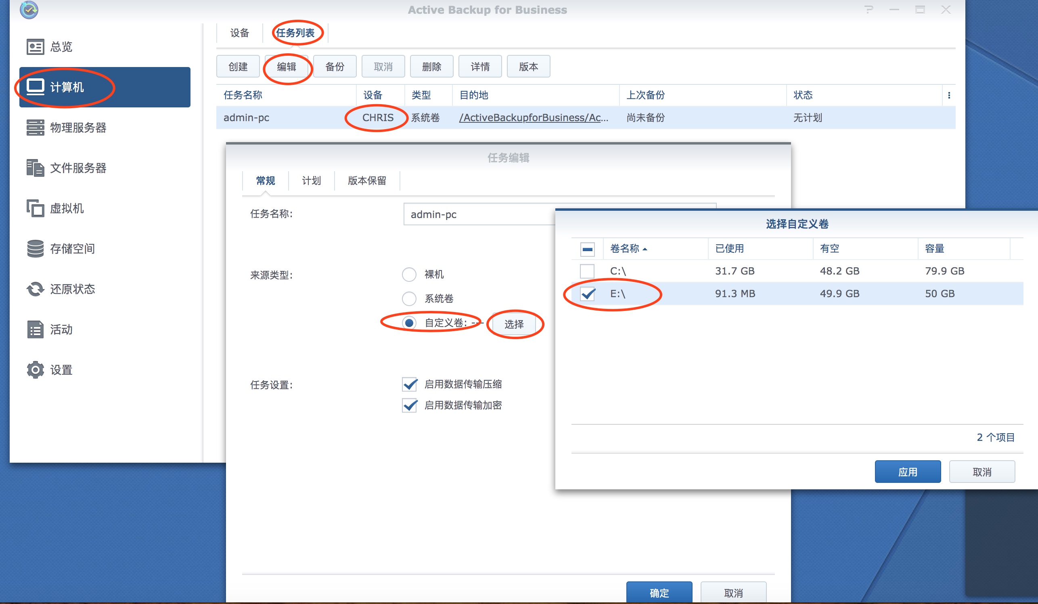Click 确定 in the task edit dialog
Image resolution: width=1038 pixels, height=604 pixels.
(x=659, y=592)
